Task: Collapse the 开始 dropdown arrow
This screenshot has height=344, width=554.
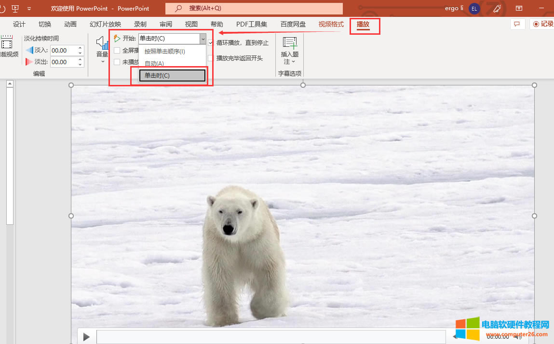Action: pyautogui.click(x=203, y=39)
